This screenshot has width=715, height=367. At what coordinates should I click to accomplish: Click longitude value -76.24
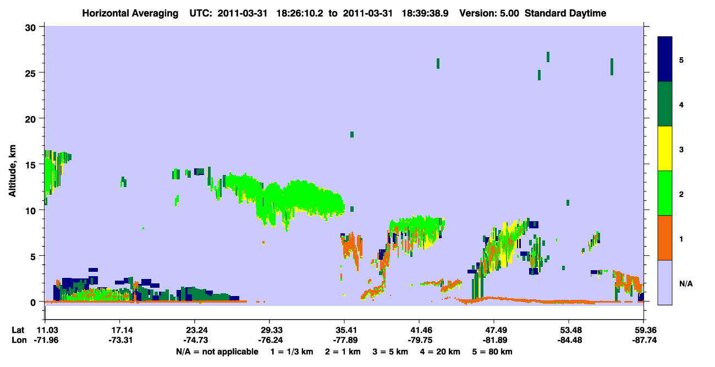click(269, 340)
